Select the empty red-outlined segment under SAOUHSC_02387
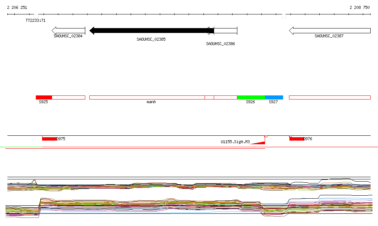This screenshot has width=378, height=226. [x=329, y=97]
